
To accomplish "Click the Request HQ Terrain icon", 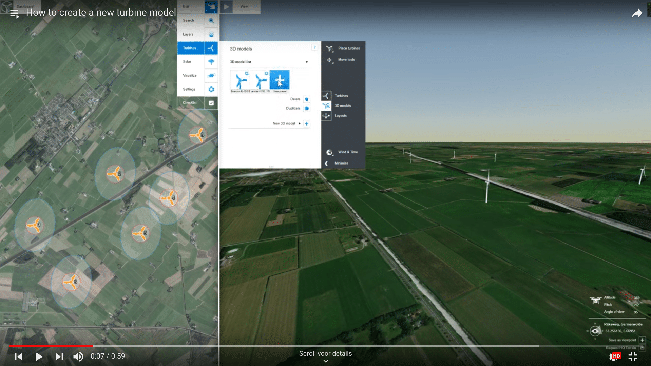I will tap(642, 348).
